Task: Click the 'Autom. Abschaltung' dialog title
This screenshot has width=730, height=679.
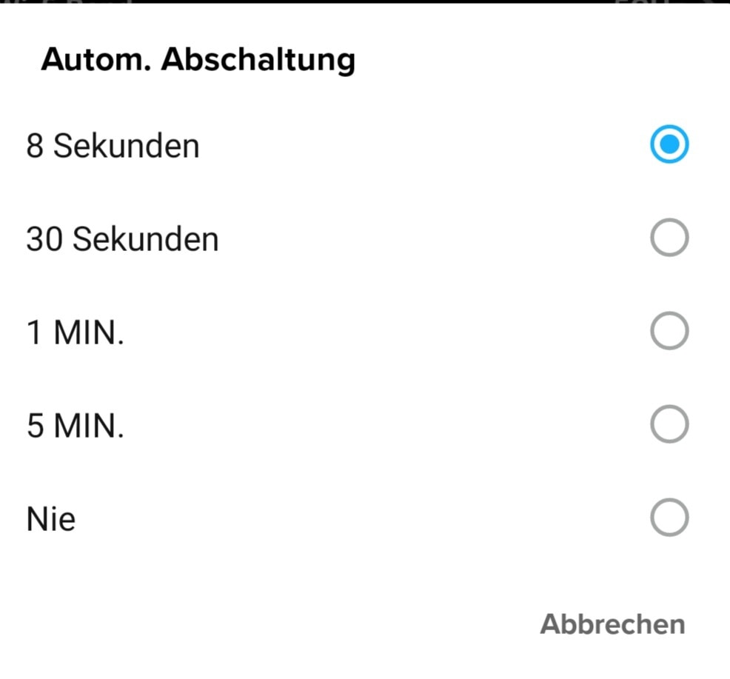Action: click(x=198, y=59)
